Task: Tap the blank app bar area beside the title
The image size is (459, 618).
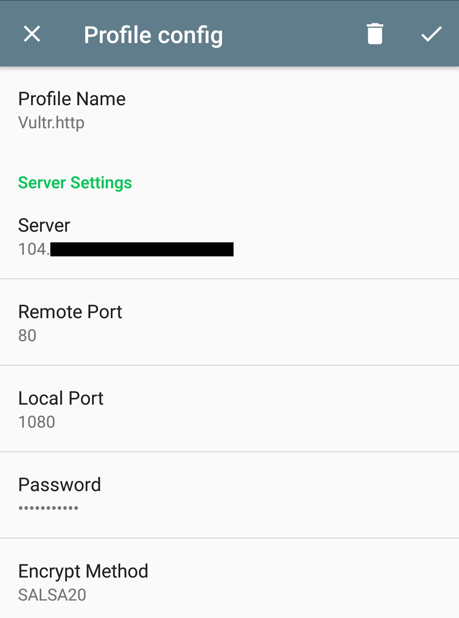Action: (x=294, y=34)
